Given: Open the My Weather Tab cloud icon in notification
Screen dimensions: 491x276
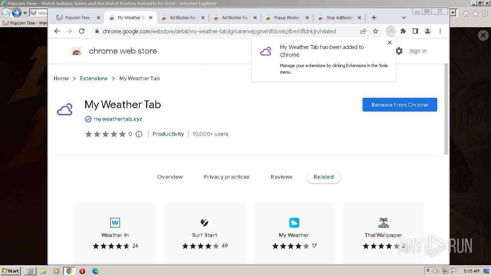Looking at the screenshot, I should point(265,51).
